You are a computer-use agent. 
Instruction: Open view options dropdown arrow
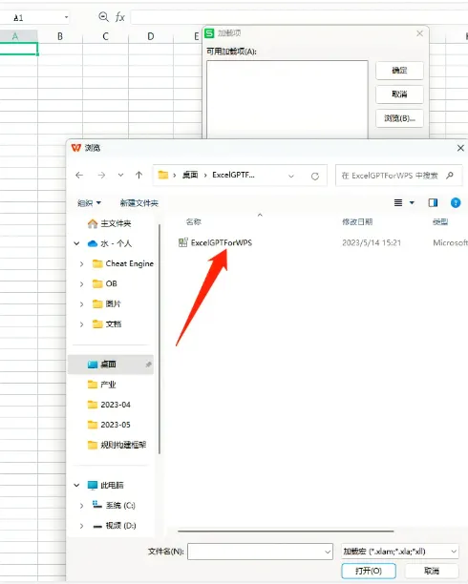[x=412, y=202]
